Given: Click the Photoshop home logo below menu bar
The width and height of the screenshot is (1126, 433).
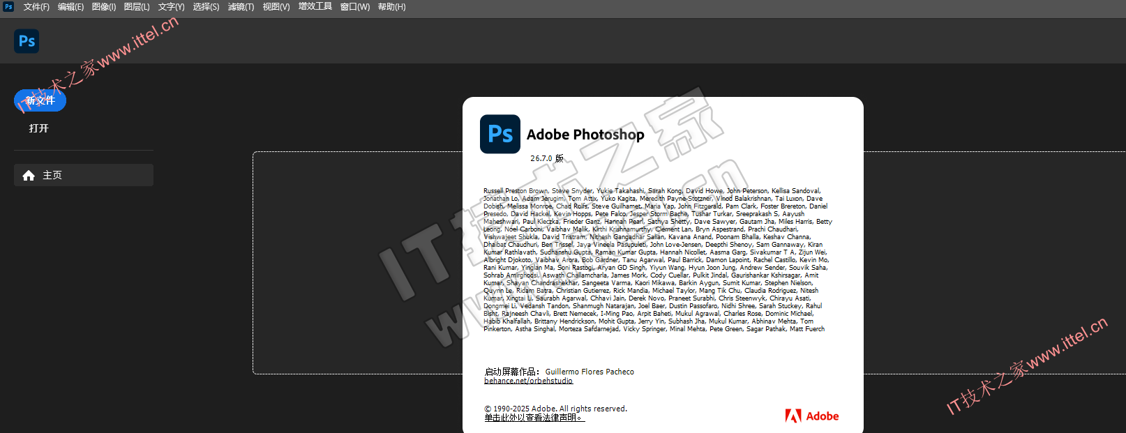Looking at the screenshot, I should click(27, 41).
